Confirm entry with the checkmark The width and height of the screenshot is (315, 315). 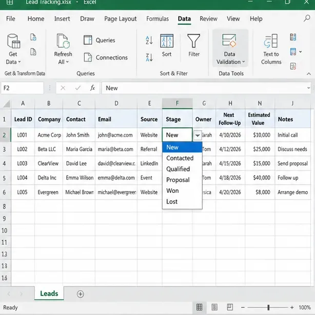[78, 88]
